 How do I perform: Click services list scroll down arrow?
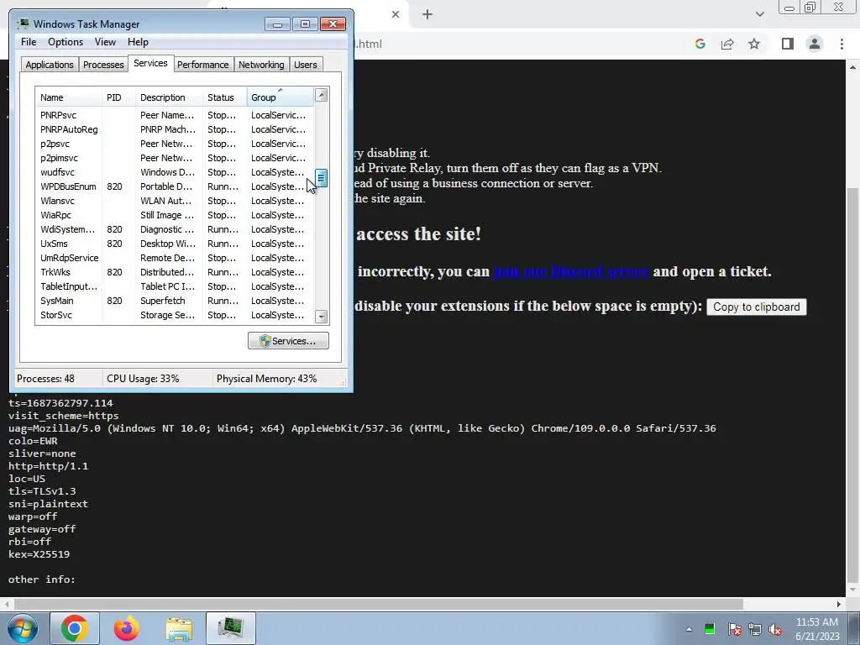[322, 317]
